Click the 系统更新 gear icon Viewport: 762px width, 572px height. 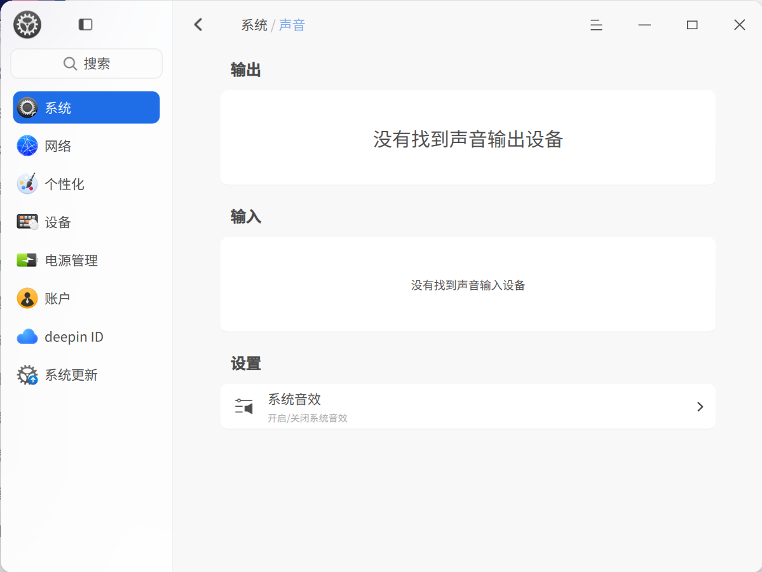coord(27,375)
